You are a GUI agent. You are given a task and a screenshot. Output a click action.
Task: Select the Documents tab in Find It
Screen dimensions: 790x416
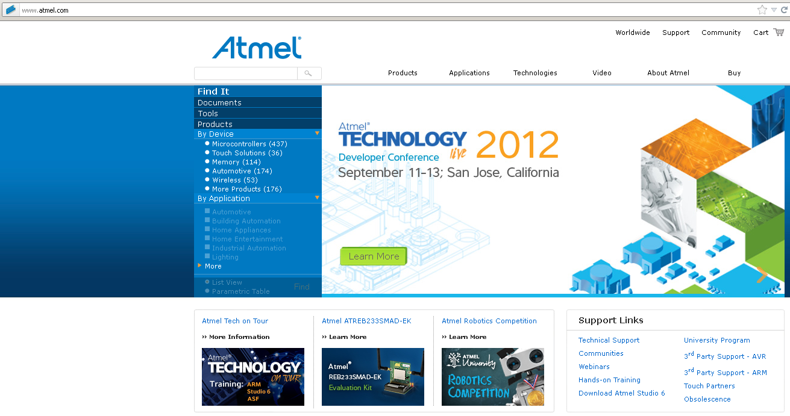pos(258,102)
